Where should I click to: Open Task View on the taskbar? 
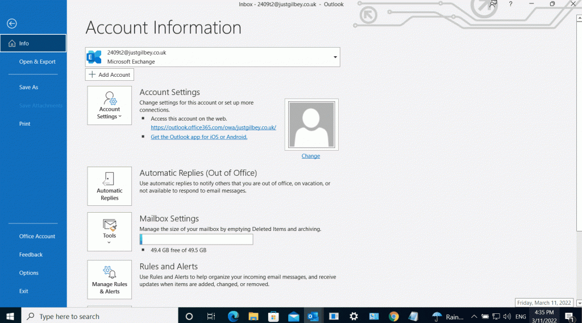(x=211, y=316)
